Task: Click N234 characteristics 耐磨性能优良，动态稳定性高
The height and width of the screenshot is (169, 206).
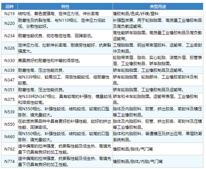Action: click(x=55, y=36)
